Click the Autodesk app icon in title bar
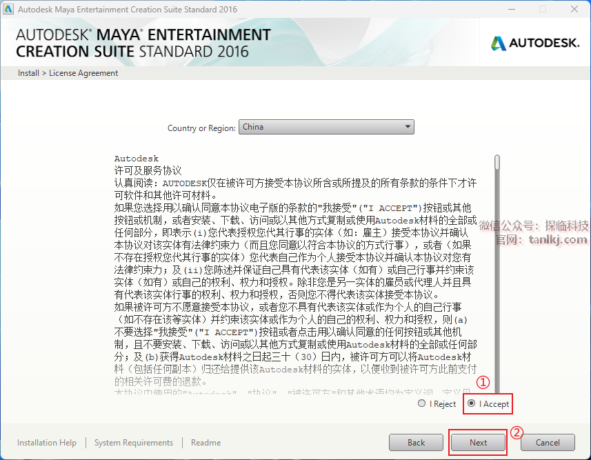The height and width of the screenshot is (460, 591). pyautogui.click(x=8, y=9)
